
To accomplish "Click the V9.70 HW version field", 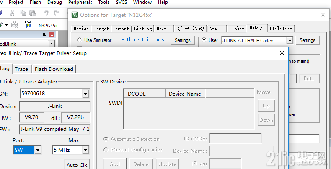I will pyautogui.click(x=31, y=117).
